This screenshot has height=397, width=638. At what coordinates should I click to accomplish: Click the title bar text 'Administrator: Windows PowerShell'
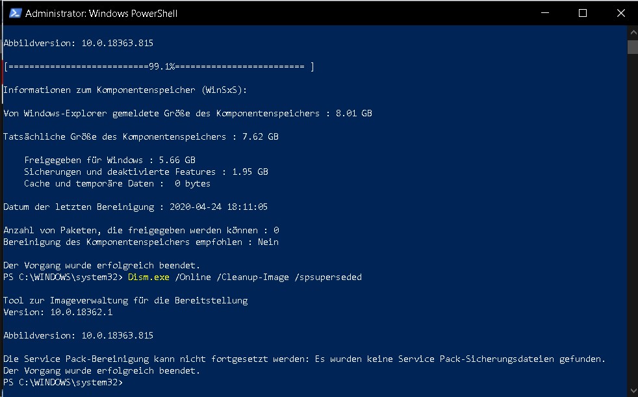tap(101, 14)
